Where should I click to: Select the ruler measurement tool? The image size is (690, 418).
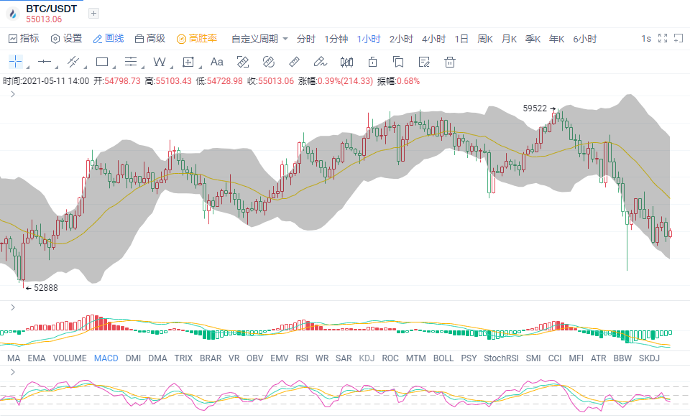[295, 62]
